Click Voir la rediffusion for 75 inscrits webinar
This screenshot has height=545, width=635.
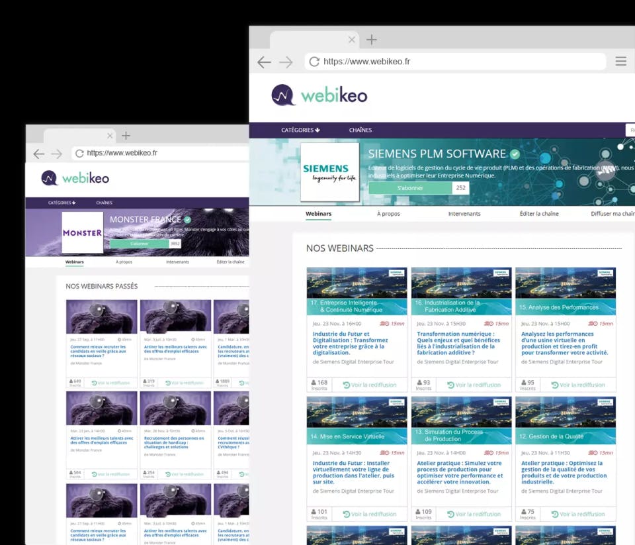tap(578, 514)
